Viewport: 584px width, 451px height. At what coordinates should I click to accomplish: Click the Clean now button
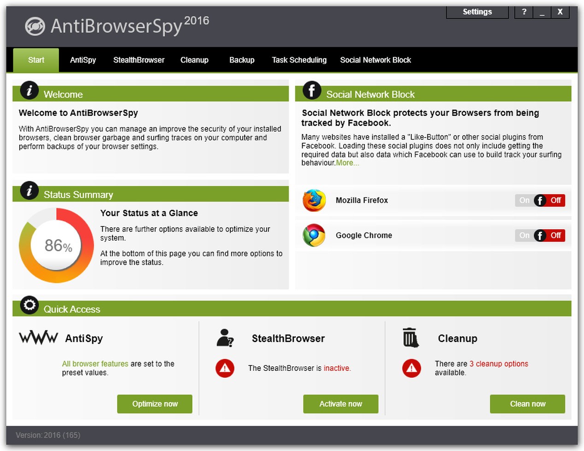coord(527,404)
